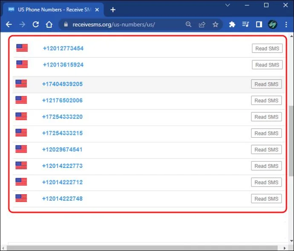Click the US flag beside +12014222748
Image resolution: width=294 pixels, height=251 pixels.
[x=21, y=198]
